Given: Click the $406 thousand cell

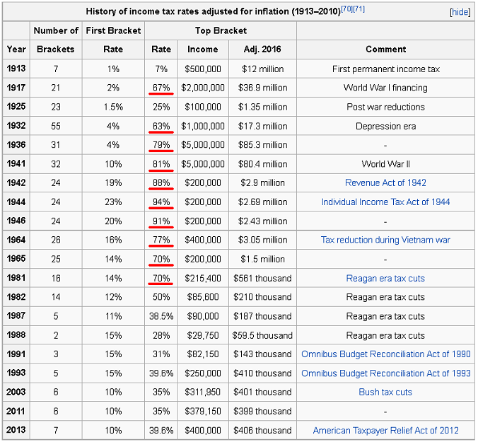Looking at the screenshot, I should 262,430.
